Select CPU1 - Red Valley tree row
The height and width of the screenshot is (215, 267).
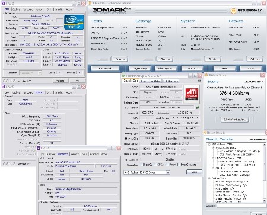(234, 171)
